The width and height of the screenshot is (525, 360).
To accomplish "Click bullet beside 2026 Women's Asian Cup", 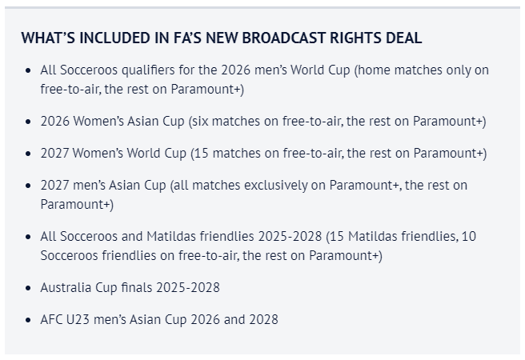I will pos(28,122).
